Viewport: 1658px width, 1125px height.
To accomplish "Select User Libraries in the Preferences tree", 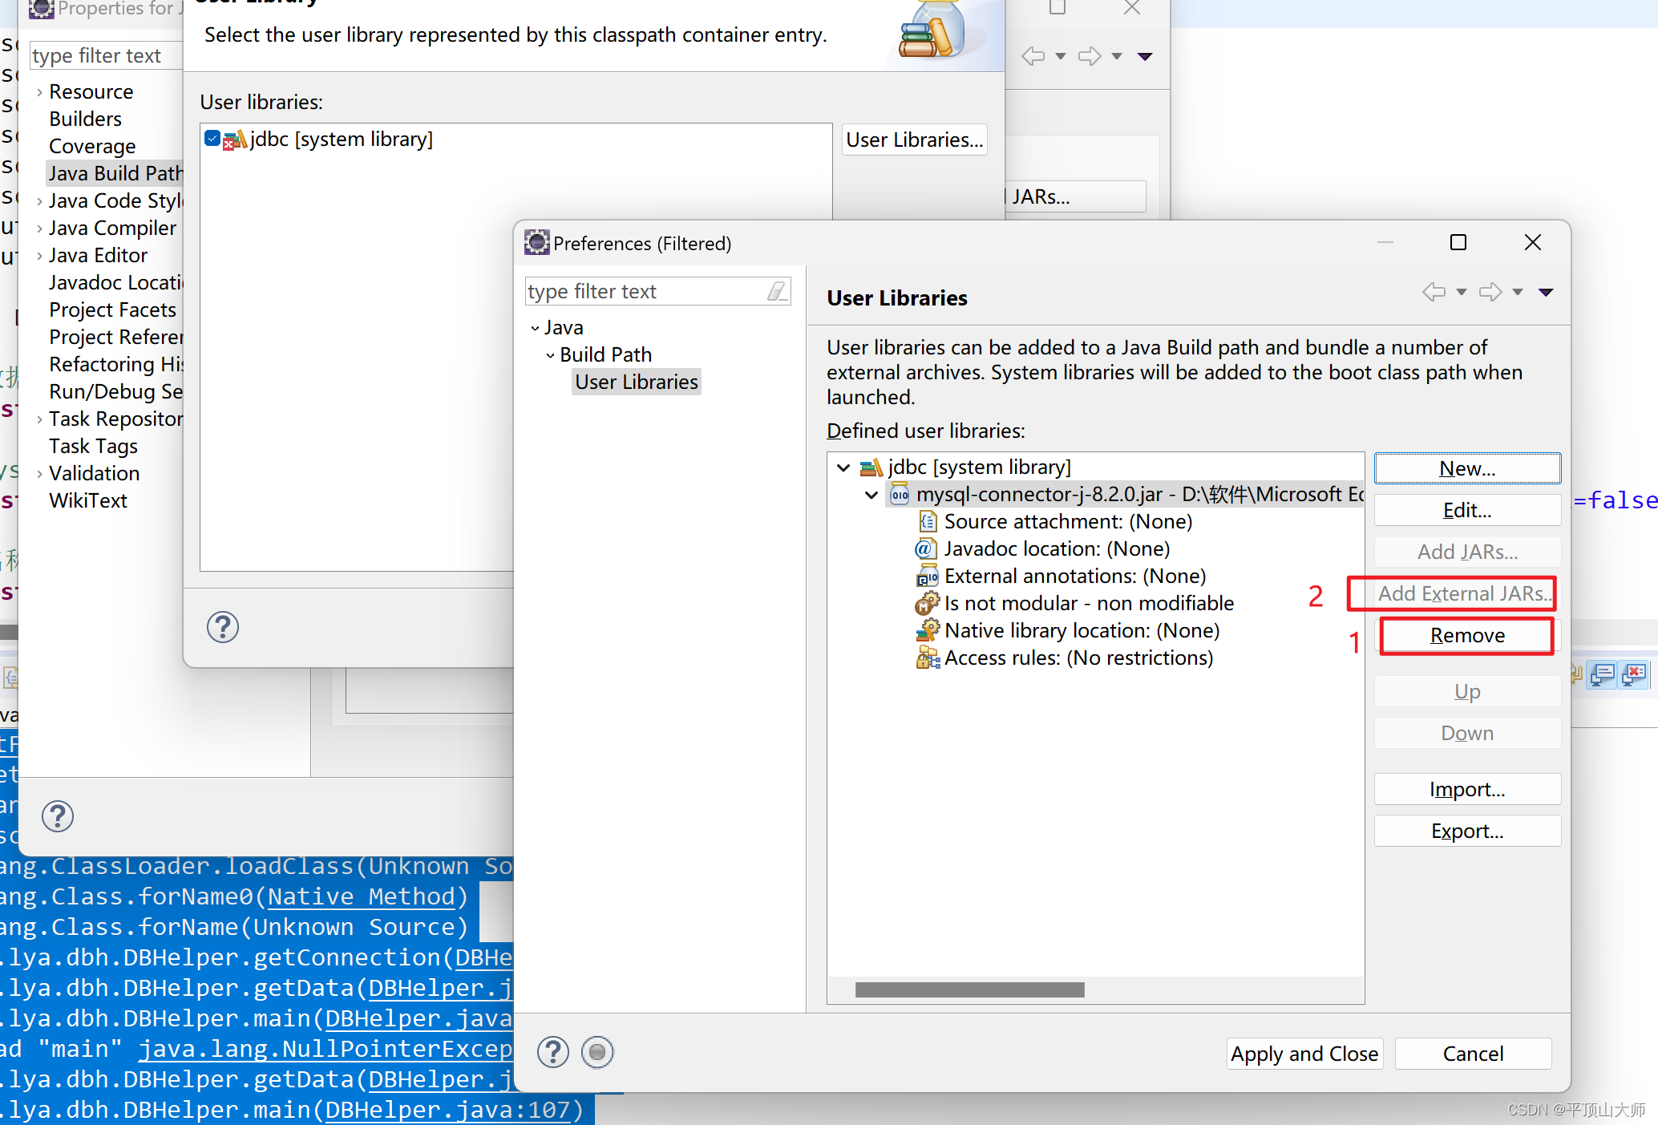I will (636, 382).
